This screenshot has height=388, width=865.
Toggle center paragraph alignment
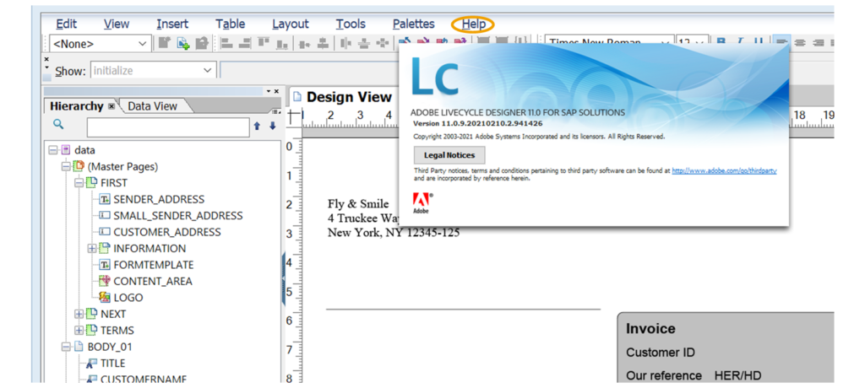(x=800, y=42)
